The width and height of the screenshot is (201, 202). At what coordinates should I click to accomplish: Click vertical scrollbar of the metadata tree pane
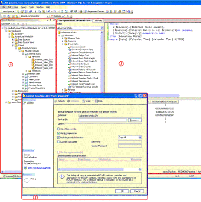click(102, 62)
